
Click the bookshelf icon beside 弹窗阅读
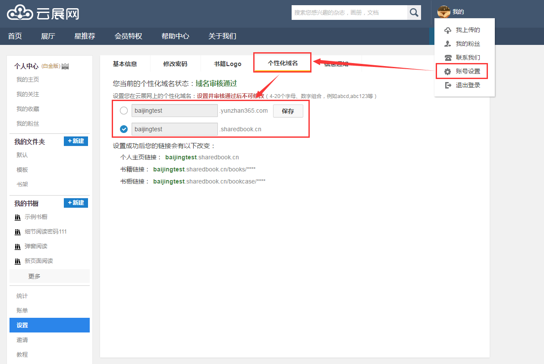pyautogui.click(x=17, y=246)
